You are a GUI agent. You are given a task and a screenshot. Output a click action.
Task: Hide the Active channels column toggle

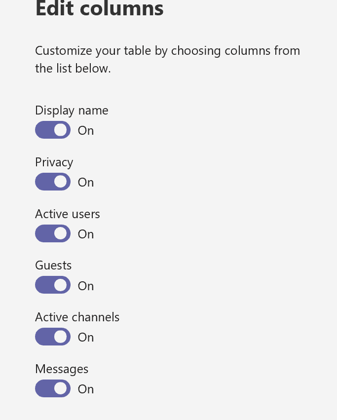click(53, 337)
